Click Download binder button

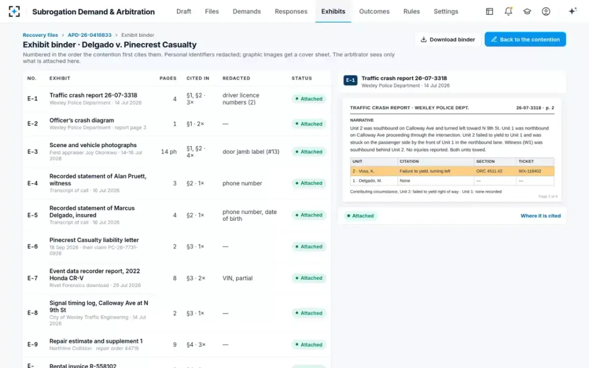point(448,39)
